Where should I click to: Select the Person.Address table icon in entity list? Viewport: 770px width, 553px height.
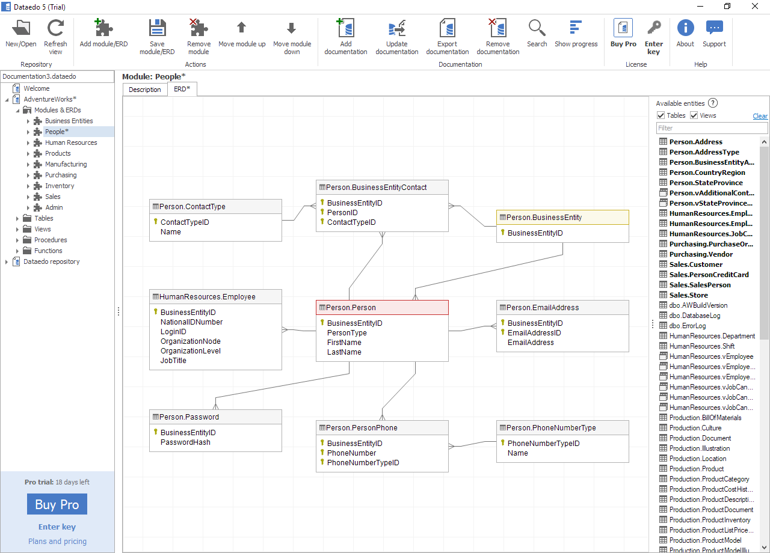(x=664, y=142)
